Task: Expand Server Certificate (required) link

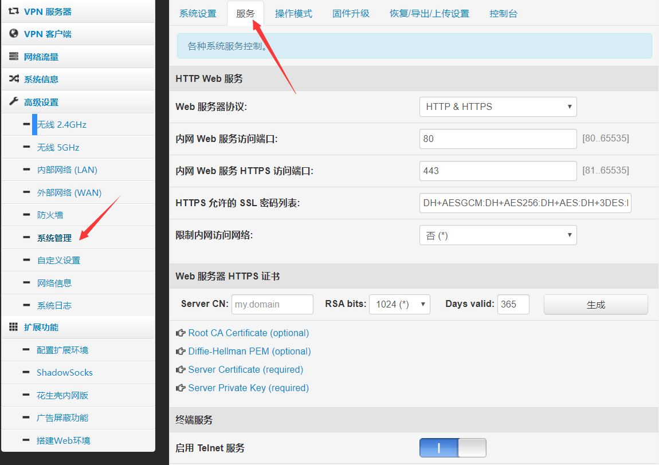Action: point(245,369)
